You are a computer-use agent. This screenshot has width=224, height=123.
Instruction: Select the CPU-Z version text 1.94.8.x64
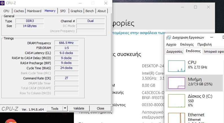click(x=33, y=109)
